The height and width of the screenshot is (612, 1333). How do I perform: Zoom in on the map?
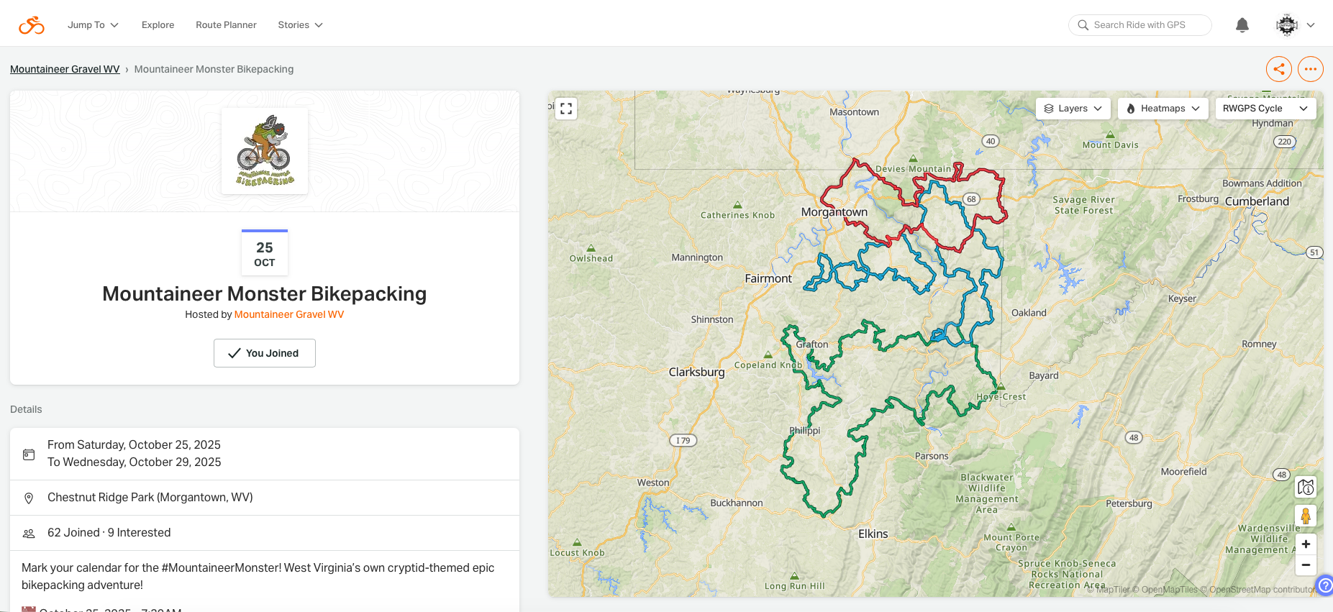(x=1306, y=544)
